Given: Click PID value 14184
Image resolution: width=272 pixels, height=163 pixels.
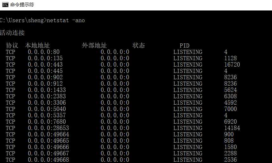Looking at the screenshot, I should click(232, 128).
